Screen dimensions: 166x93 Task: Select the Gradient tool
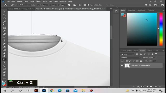(4, 50)
